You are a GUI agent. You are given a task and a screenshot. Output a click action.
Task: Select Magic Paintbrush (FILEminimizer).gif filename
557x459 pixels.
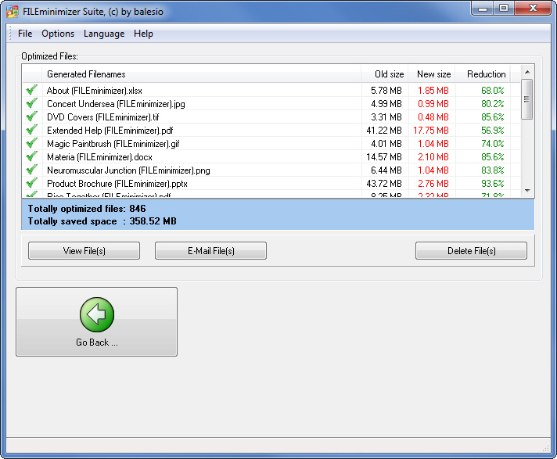(113, 144)
